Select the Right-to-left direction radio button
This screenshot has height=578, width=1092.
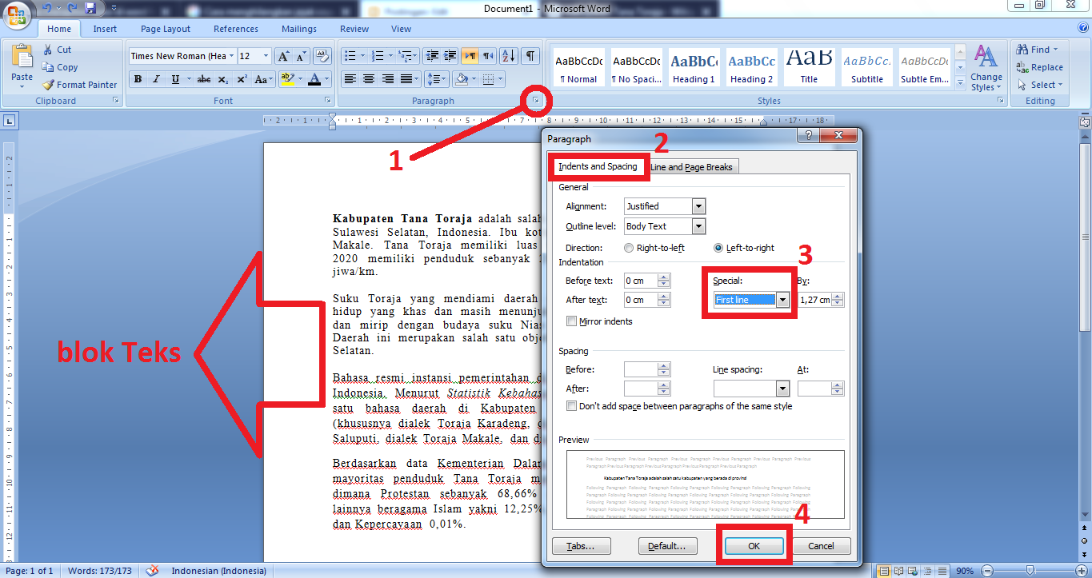[x=630, y=248]
